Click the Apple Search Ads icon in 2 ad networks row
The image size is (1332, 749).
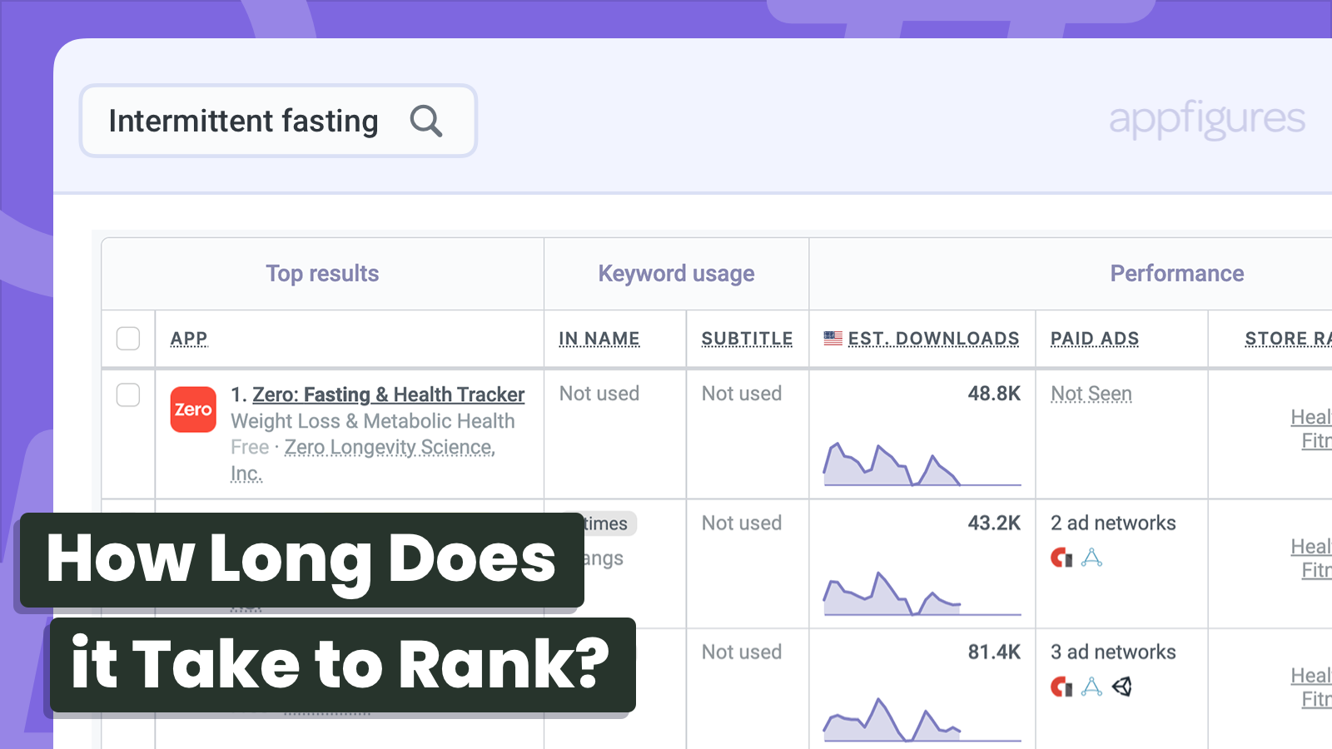pyautogui.click(x=1091, y=558)
